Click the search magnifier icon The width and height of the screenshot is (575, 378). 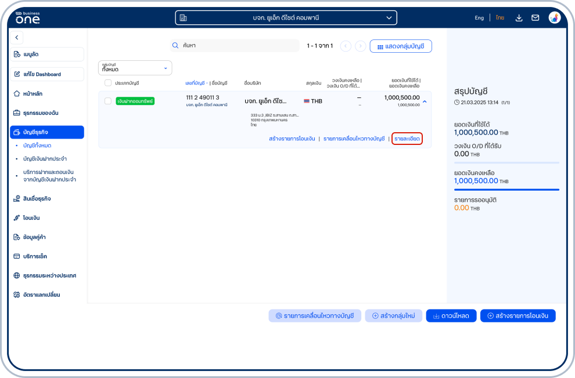175,45
